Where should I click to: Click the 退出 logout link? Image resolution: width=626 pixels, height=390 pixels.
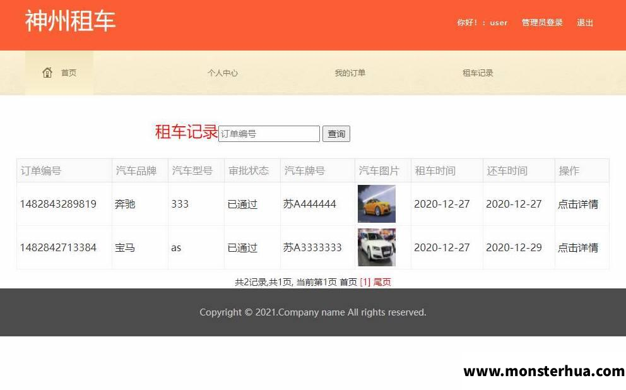[584, 23]
